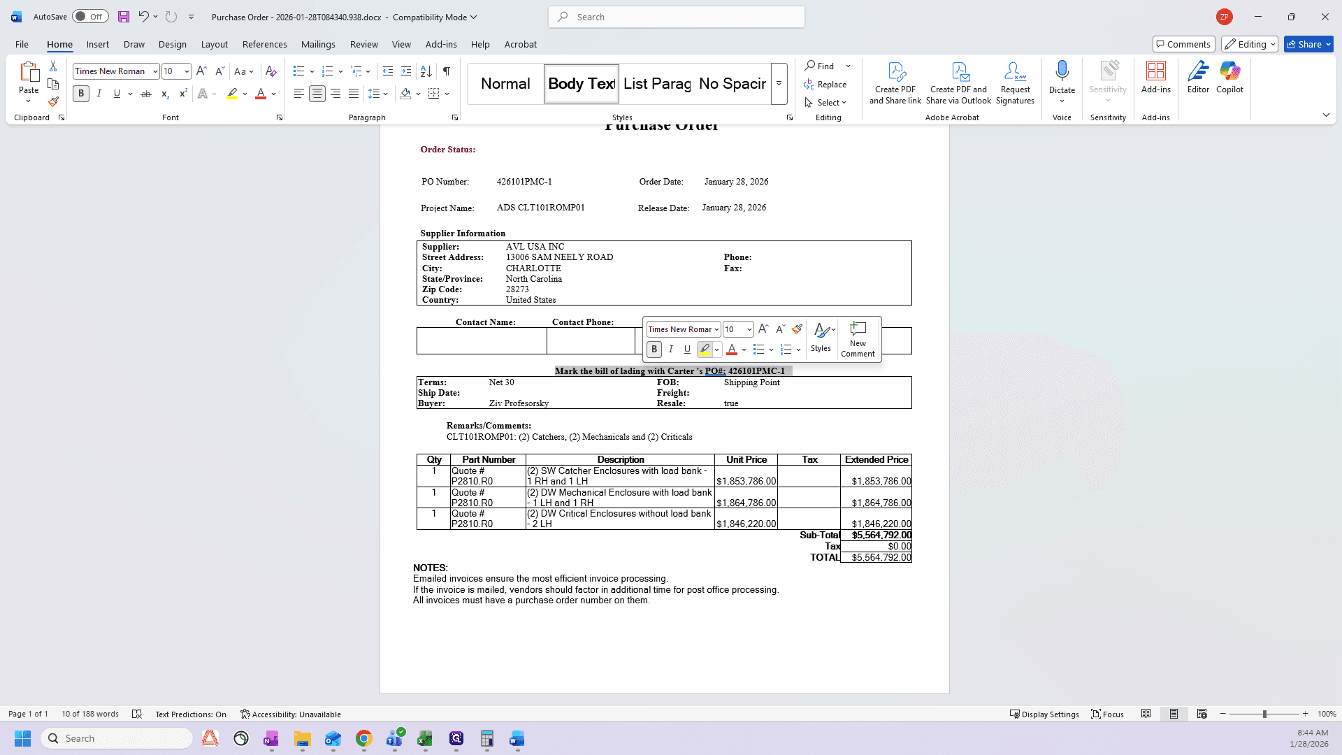Click the Comments button
1342x755 pixels.
[1184, 44]
